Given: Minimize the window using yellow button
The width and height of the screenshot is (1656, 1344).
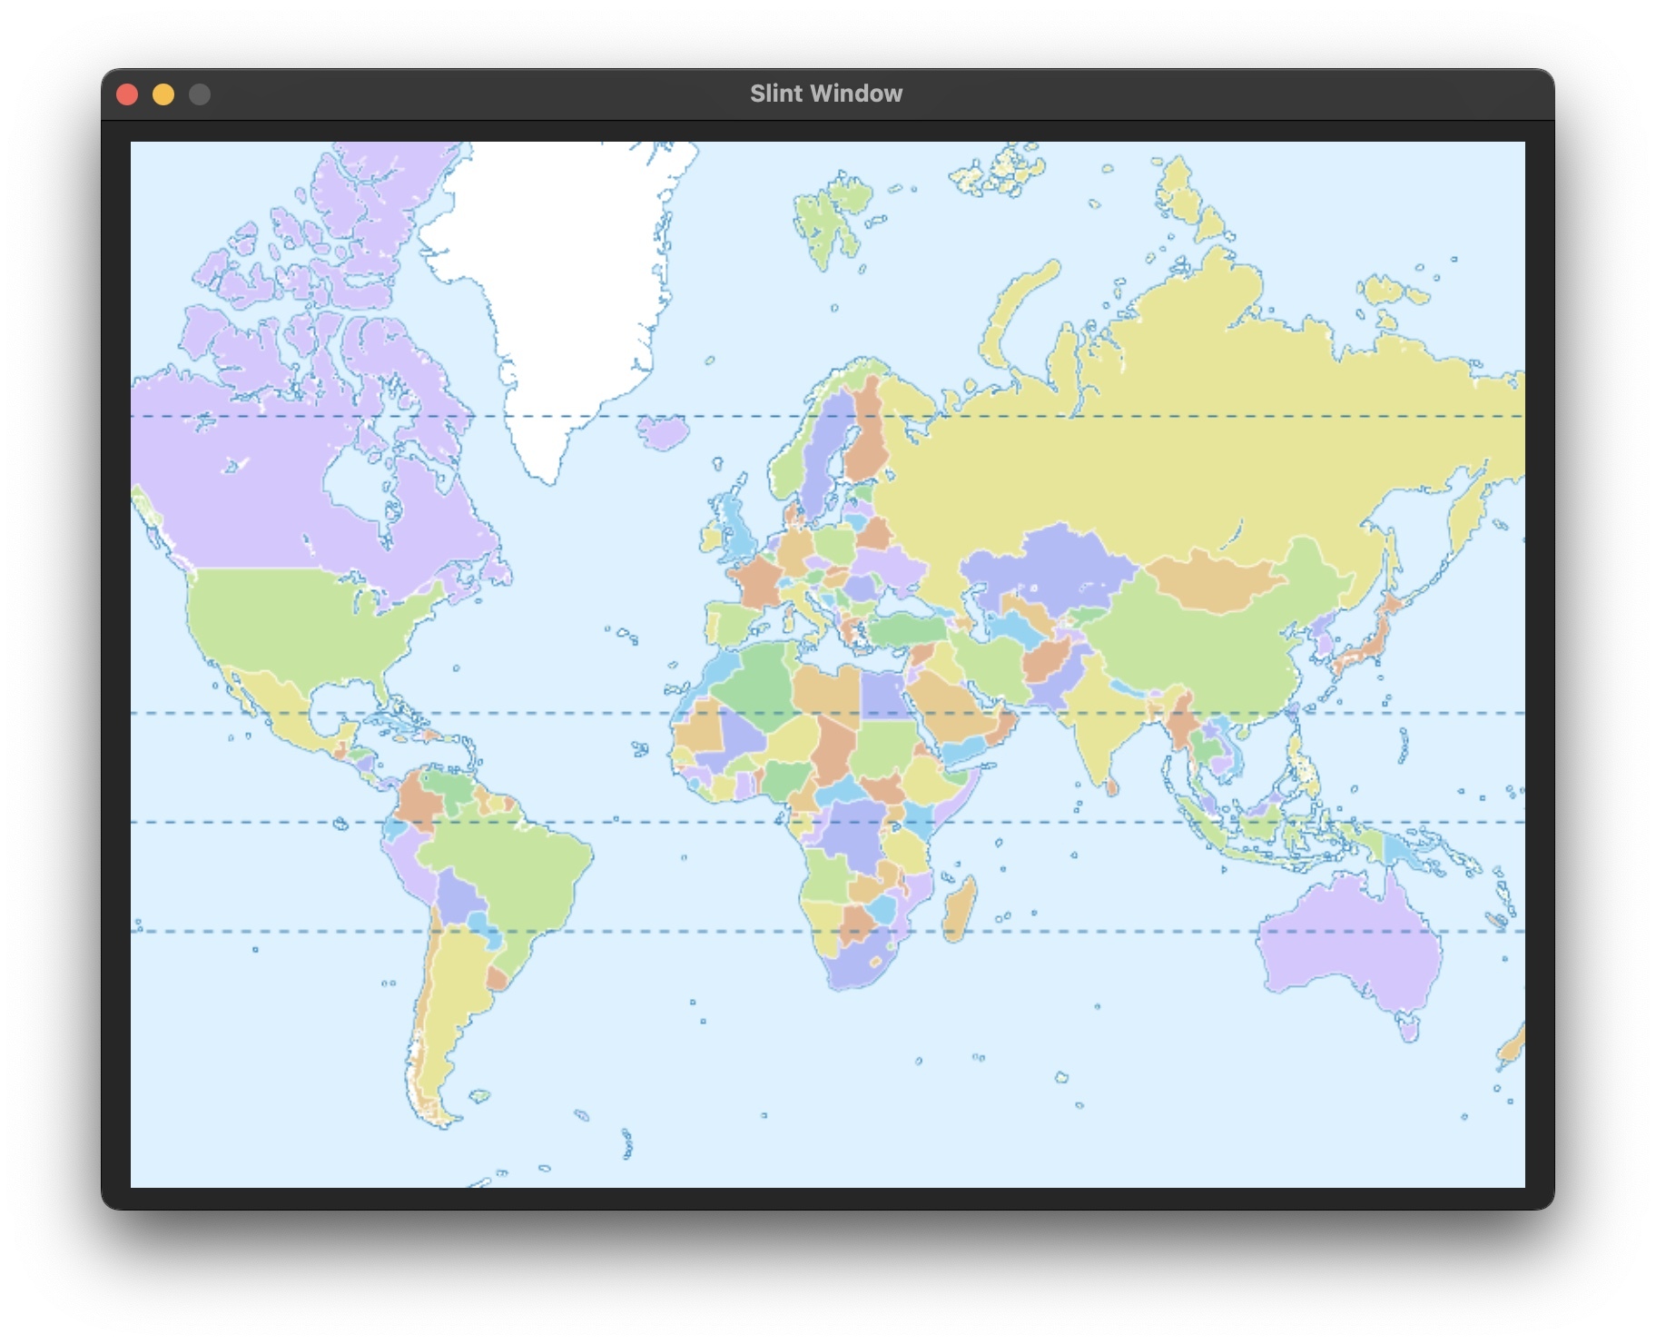Looking at the screenshot, I should tap(163, 94).
